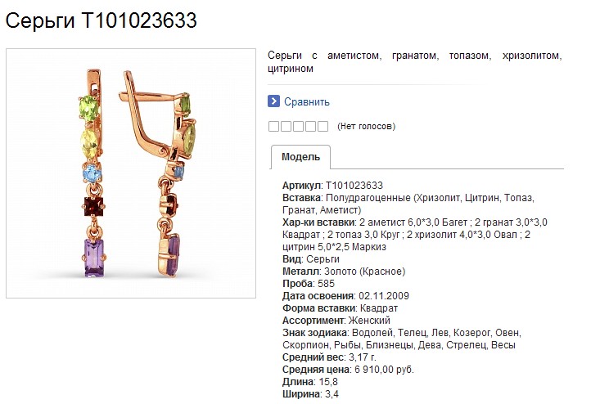Open the earrings product photo
Image resolution: width=600 pixels, height=404 pixels.
[x=131, y=173]
